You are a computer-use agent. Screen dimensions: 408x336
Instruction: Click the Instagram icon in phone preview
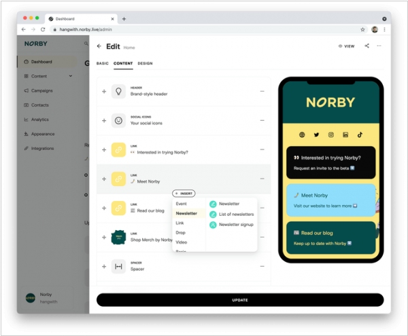click(x=331, y=135)
